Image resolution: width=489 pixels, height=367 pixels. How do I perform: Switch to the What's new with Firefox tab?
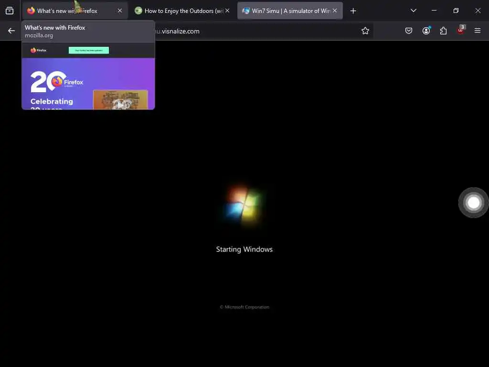tap(75, 11)
